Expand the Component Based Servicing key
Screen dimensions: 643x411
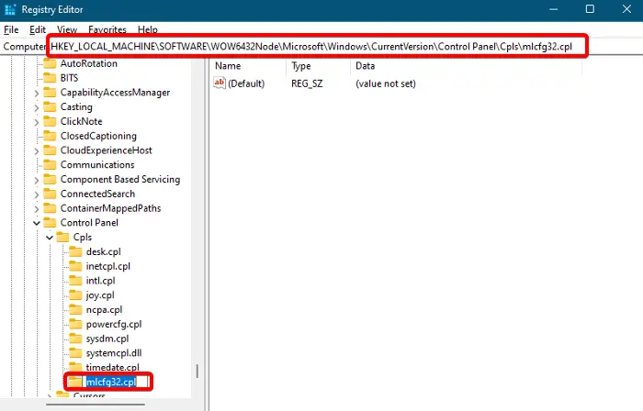[x=37, y=180]
